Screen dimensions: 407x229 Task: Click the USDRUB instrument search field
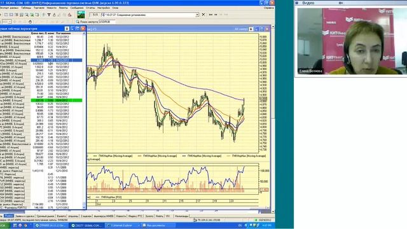(x=107, y=22)
